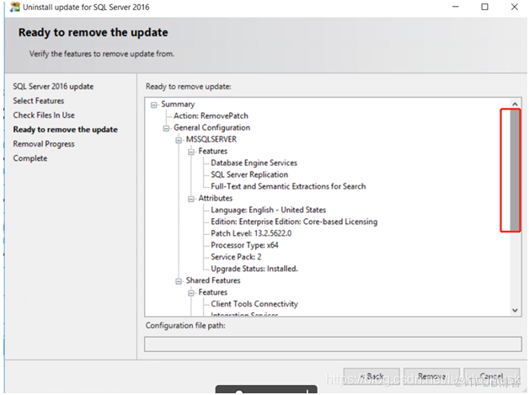Collapse the General Configuration node
This screenshot has width=529, height=395.
tap(166, 129)
